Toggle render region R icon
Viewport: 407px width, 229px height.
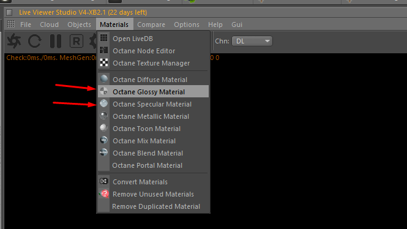point(77,41)
